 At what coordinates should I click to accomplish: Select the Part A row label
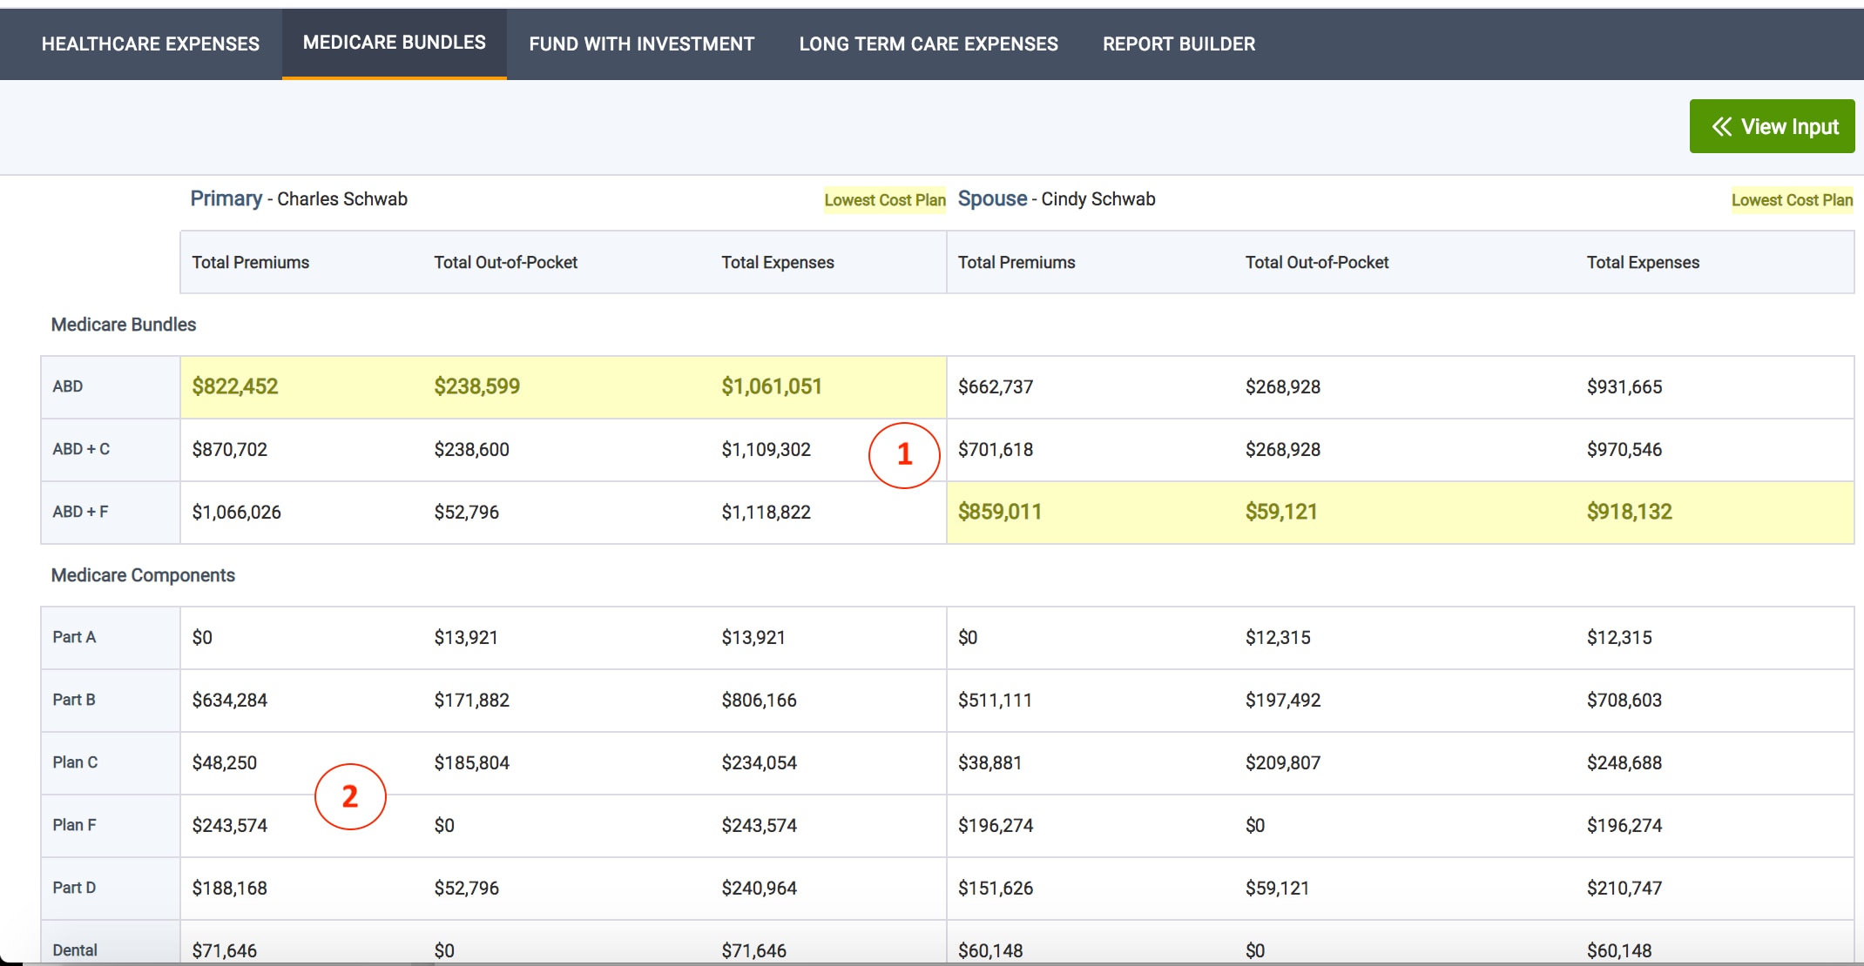point(74,637)
